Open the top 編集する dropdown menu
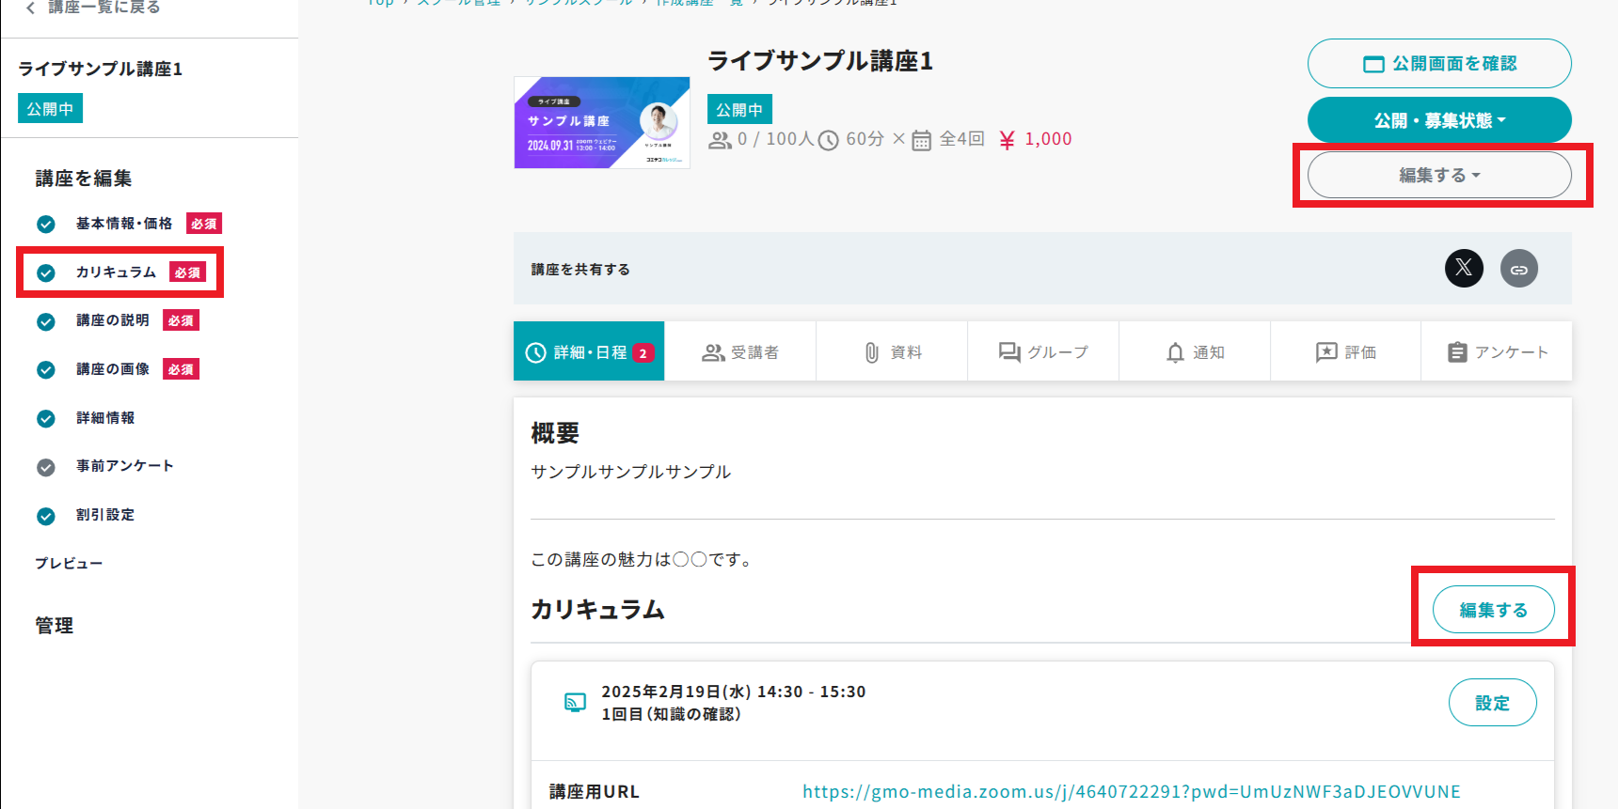1618x809 pixels. tap(1438, 175)
